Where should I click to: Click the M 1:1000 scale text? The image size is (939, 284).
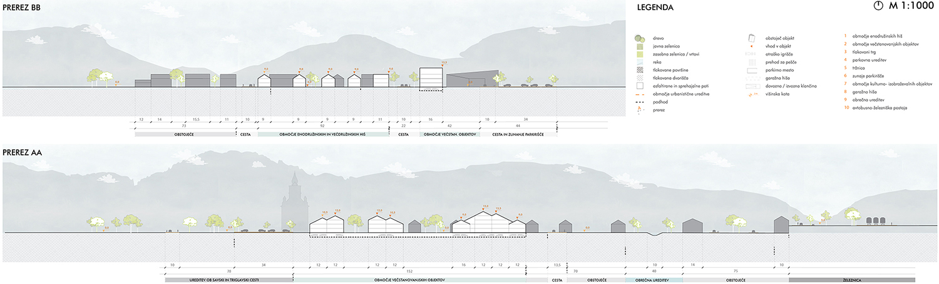[x=911, y=7]
